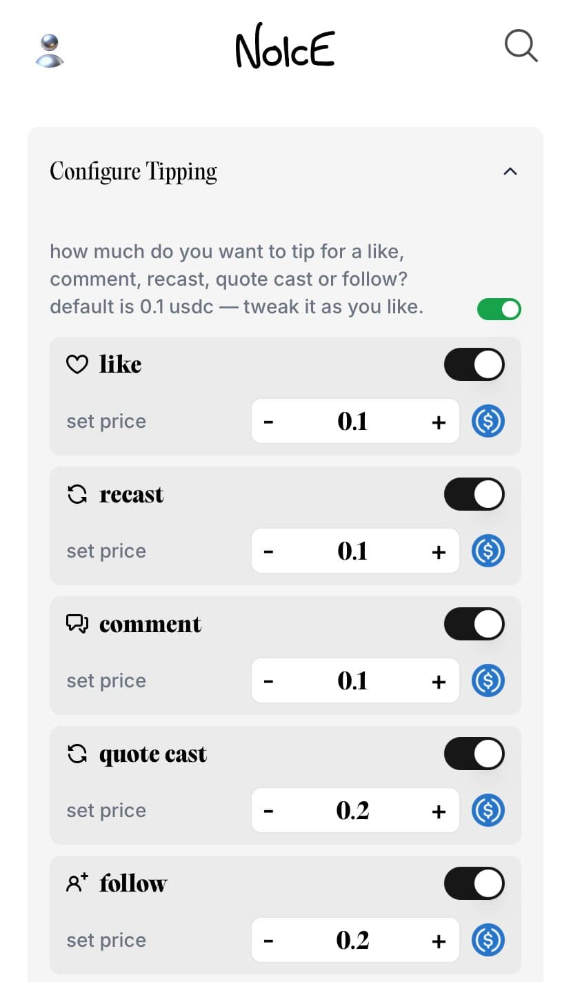Image resolution: width=571 pixels, height=982 pixels.
Task: Increase the quote cast price with plus
Action: (439, 812)
